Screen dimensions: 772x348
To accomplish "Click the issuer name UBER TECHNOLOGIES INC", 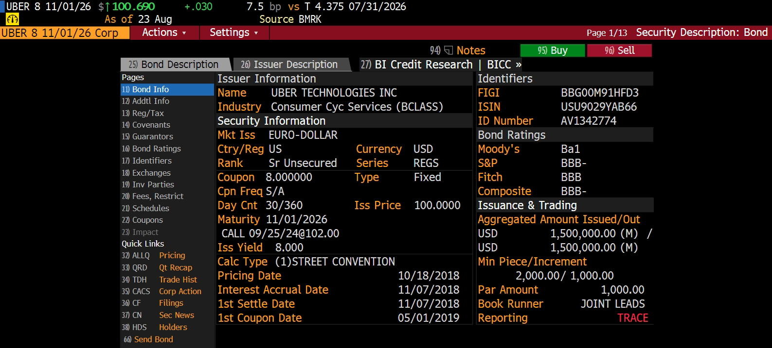I will 334,93.
